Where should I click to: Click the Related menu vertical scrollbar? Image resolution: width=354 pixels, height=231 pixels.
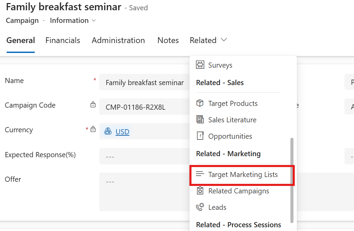tap(292, 180)
